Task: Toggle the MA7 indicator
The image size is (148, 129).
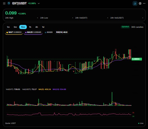Action: pyautogui.click(x=14, y=32)
